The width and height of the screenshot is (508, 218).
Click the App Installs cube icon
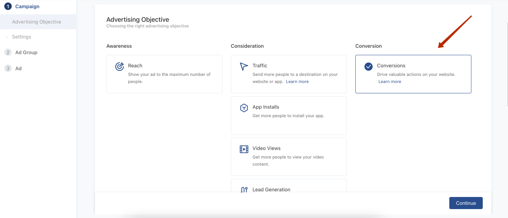(x=244, y=108)
